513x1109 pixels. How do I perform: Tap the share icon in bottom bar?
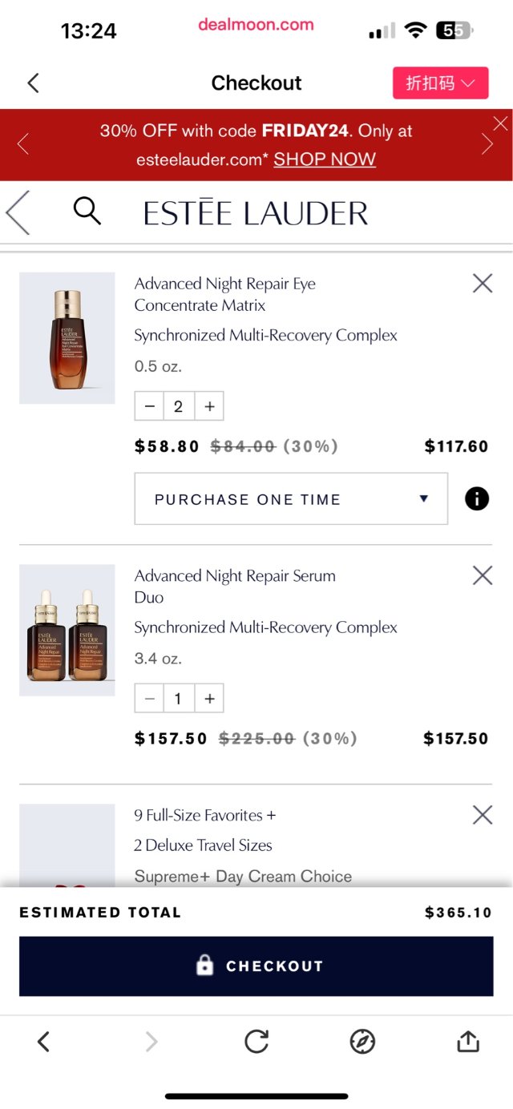468,1041
